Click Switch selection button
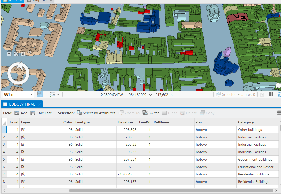The width and height of the screenshot is (281, 194). pyautogui.click(x=151, y=113)
